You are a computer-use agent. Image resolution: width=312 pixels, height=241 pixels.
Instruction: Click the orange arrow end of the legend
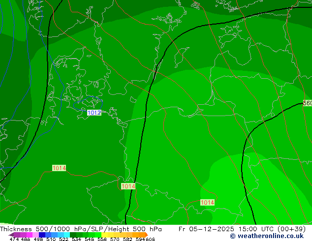[x=147, y=235]
